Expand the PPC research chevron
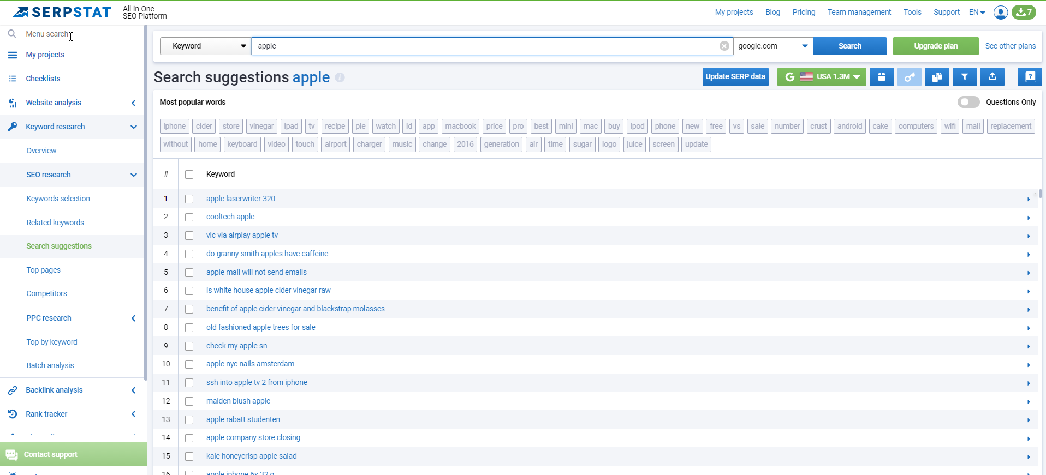This screenshot has width=1046, height=475. point(133,318)
